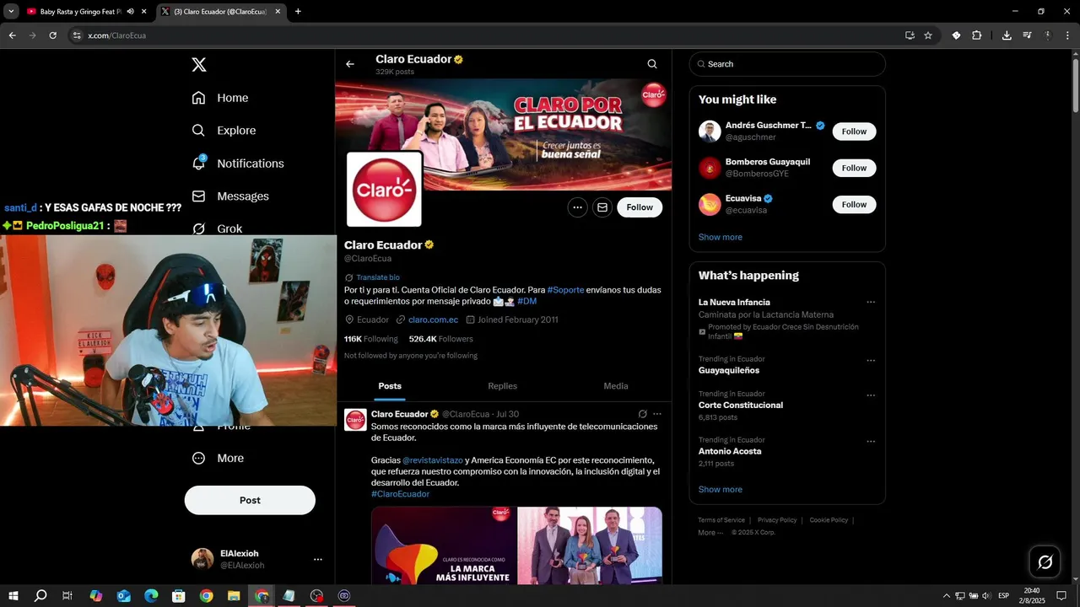Open Grok explain icon on Jul 30 post

[x=642, y=414]
